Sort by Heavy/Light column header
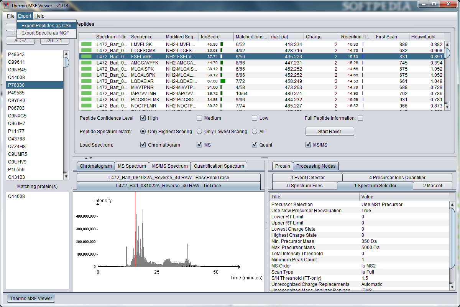460x307 pixels. (x=427, y=37)
